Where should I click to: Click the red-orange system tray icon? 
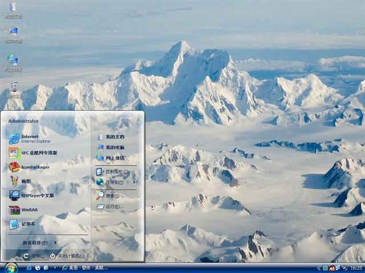point(331,268)
